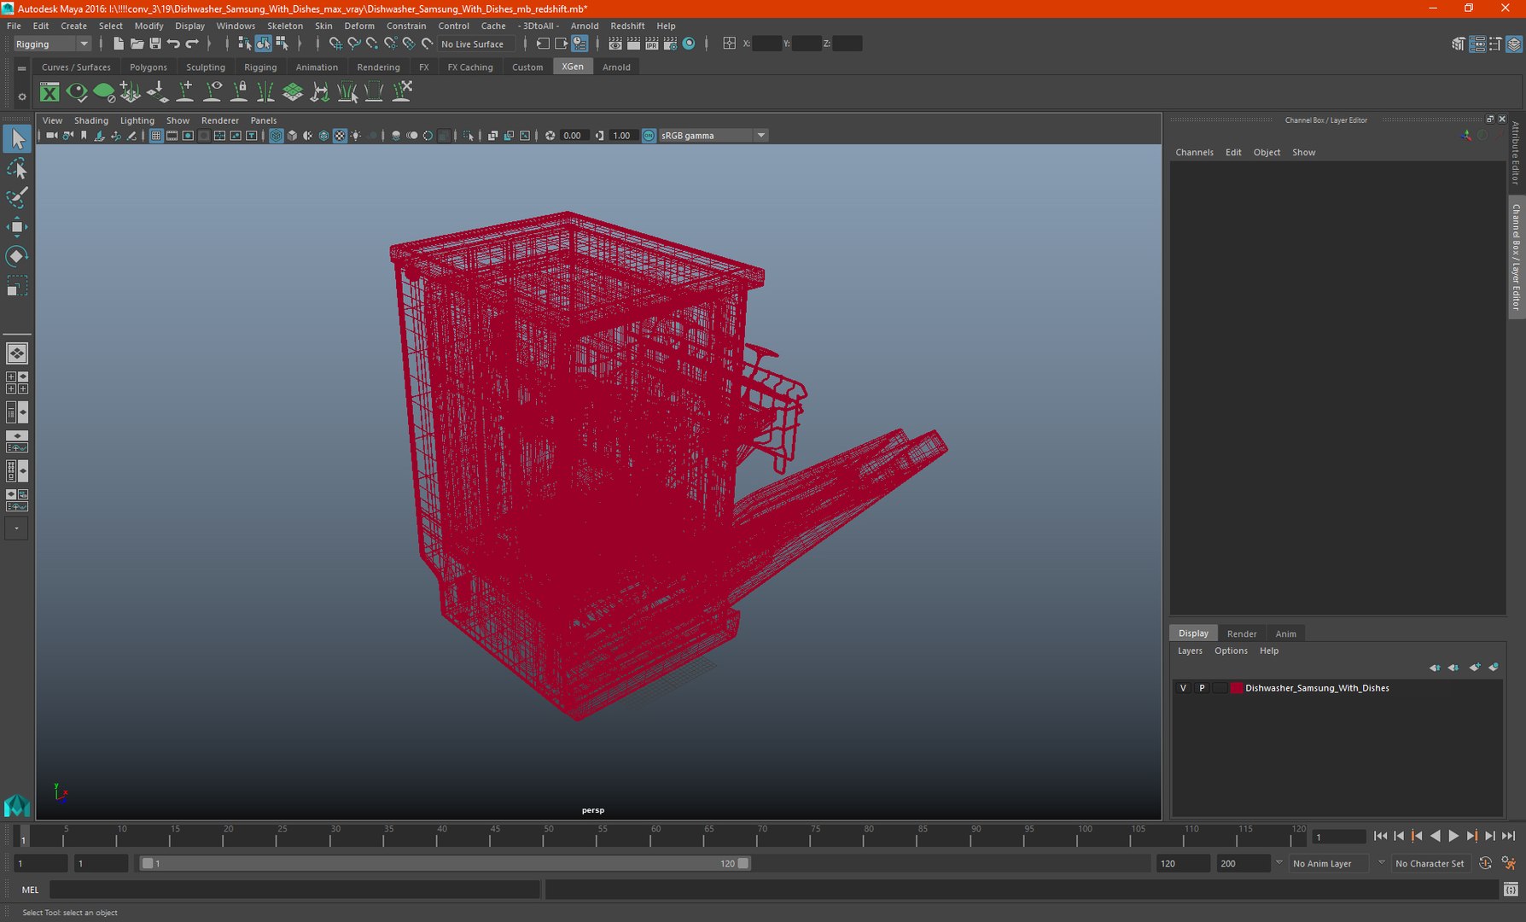Redo the last action
This screenshot has width=1526, height=922.
pyautogui.click(x=192, y=44)
